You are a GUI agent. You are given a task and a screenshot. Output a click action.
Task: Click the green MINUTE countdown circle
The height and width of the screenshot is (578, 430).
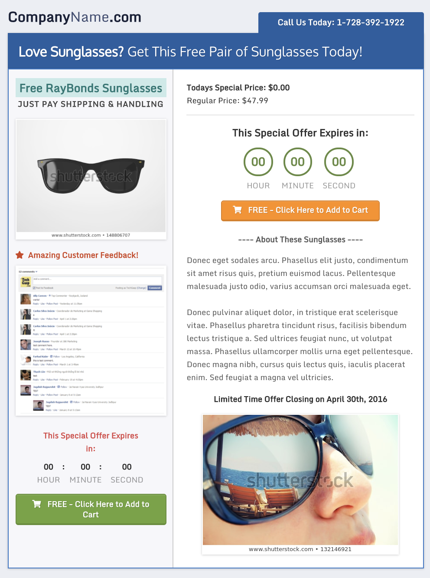[298, 162]
